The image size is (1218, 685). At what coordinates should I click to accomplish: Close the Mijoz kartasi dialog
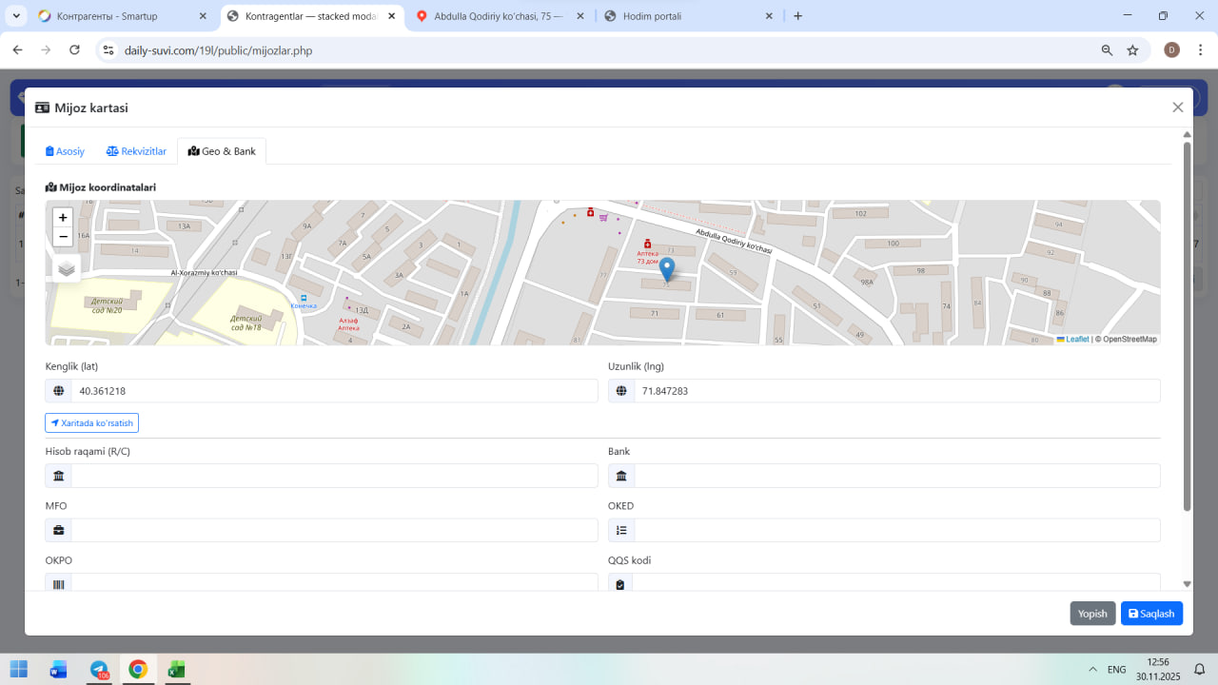click(1177, 108)
